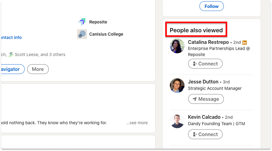The height and width of the screenshot is (151, 272).
Task: Open Kevin Calcado's profile photo
Action: [x=177, y=121]
